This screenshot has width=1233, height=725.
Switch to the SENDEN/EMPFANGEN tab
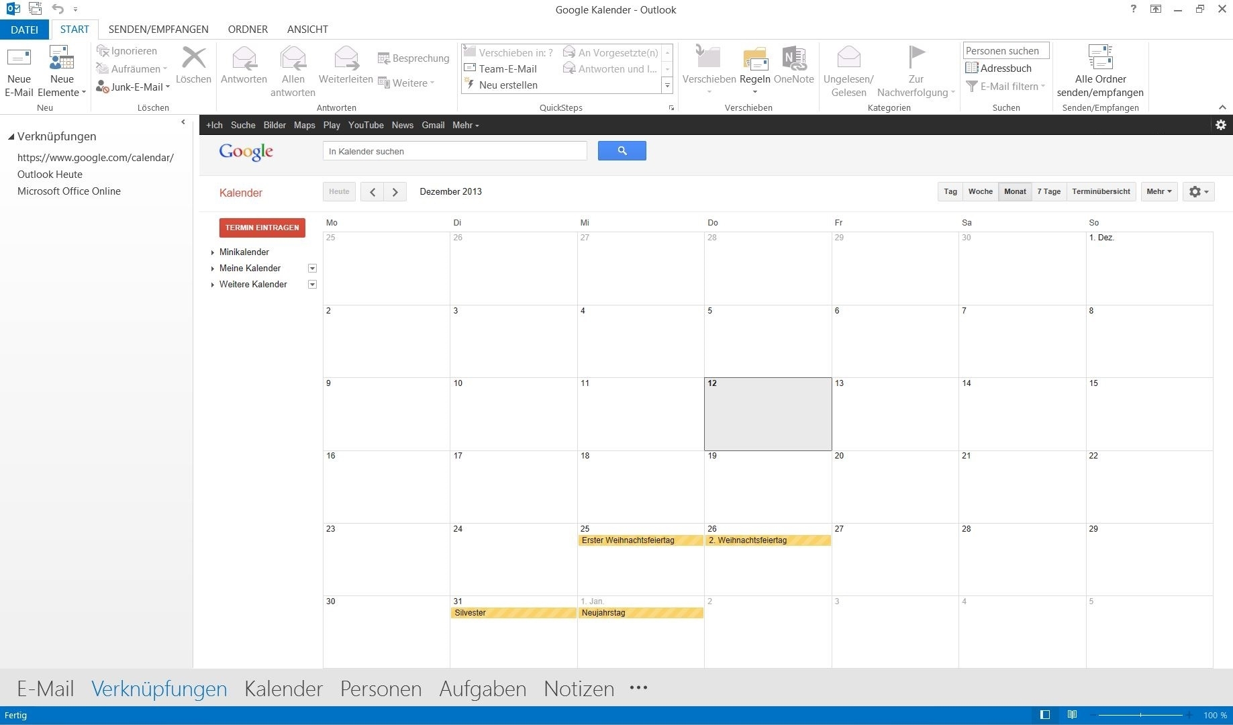click(158, 30)
